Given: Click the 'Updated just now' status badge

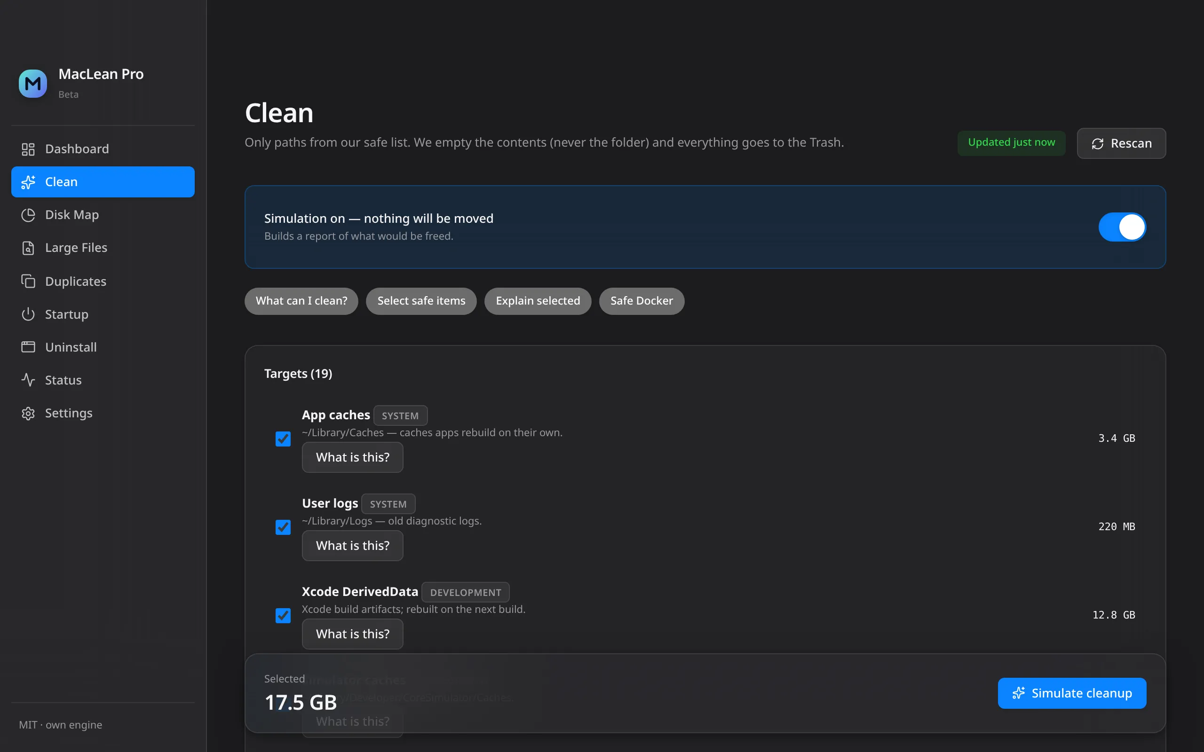Looking at the screenshot, I should coord(1012,143).
